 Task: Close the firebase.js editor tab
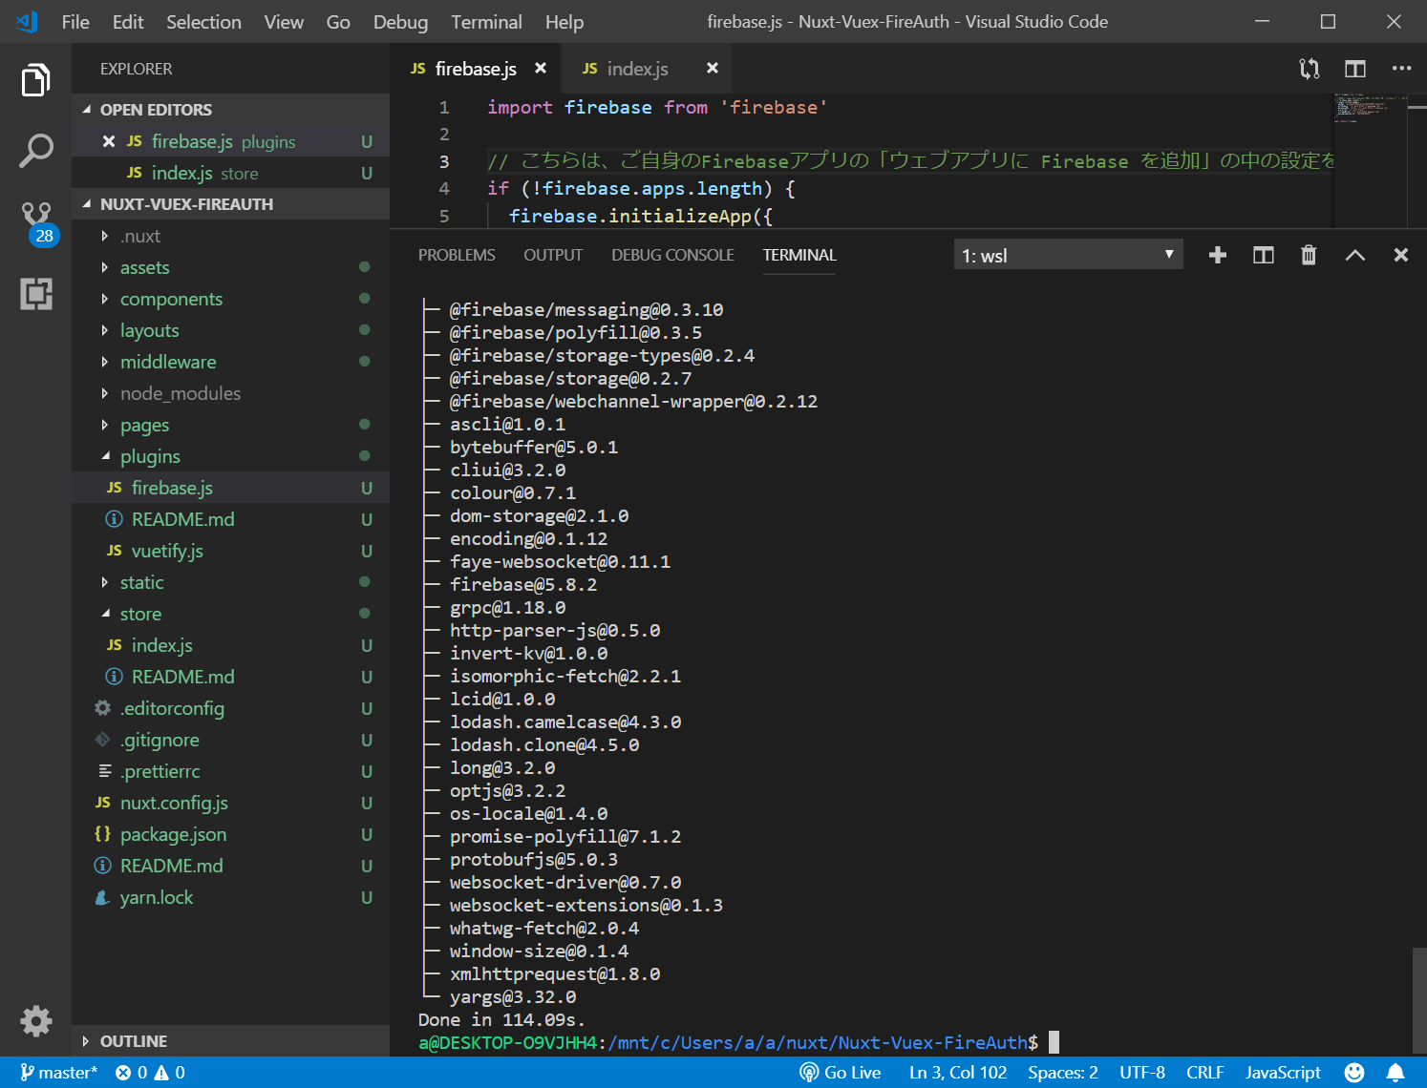pyautogui.click(x=541, y=68)
